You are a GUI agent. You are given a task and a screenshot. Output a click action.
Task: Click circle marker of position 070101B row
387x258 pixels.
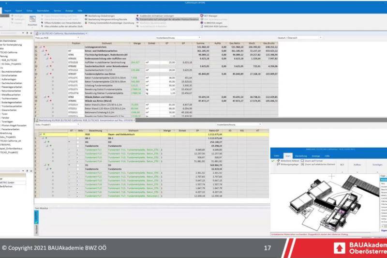[53, 62]
